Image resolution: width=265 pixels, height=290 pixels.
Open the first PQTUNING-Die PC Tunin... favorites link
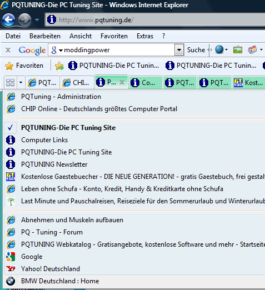pos(113,66)
